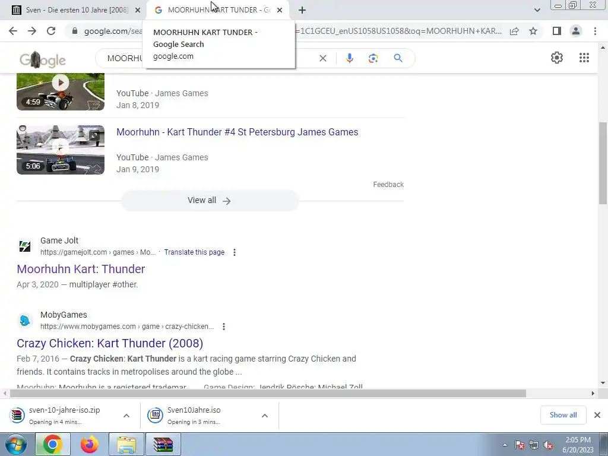Viewport: 608px width, 456px height.
Task: Play the 5:06 St Petersburg video thumbnail
Action: (61, 150)
